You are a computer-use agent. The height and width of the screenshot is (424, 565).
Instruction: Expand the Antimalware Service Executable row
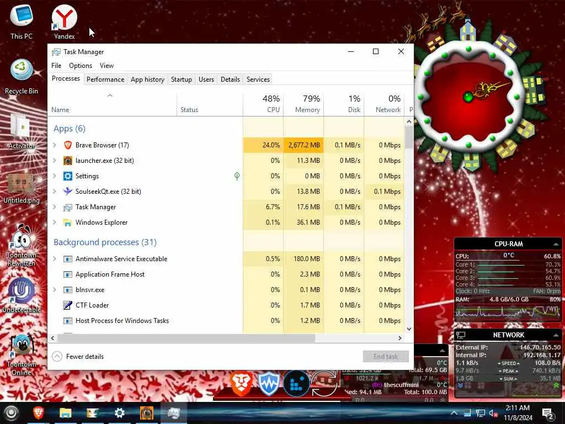coord(55,259)
